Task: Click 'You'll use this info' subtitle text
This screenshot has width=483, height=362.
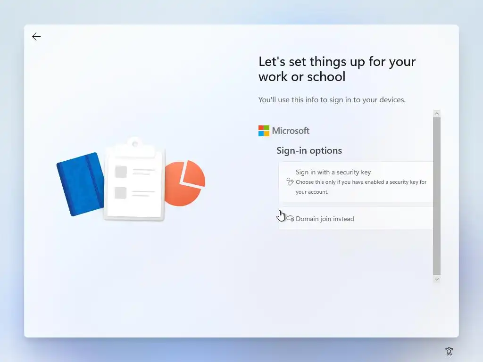Action: [x=332, y=100]
